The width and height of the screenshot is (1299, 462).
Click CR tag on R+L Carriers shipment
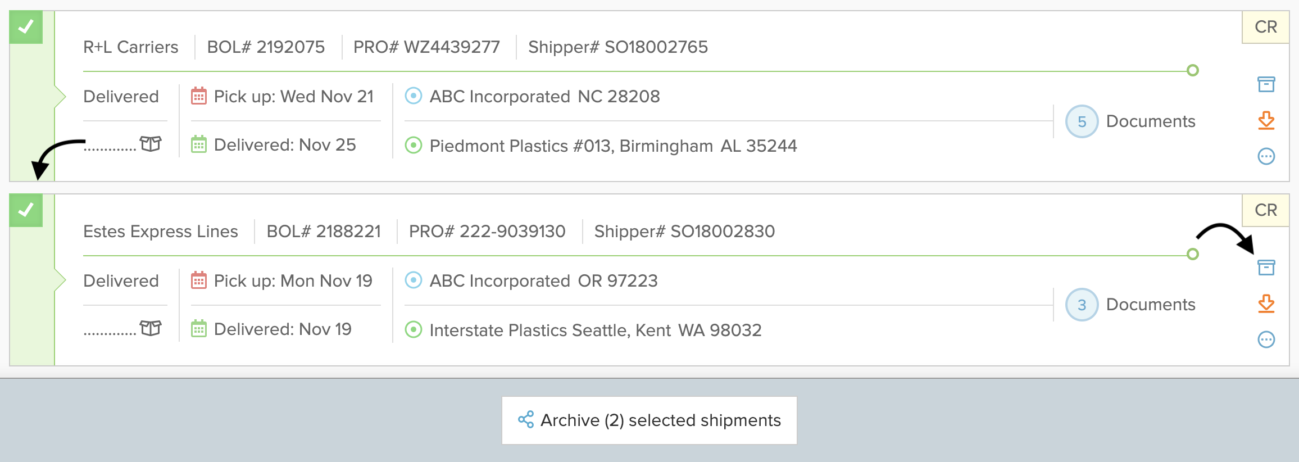(x=1265, y=27)
